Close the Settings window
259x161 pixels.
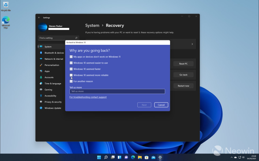coord(196,16)
